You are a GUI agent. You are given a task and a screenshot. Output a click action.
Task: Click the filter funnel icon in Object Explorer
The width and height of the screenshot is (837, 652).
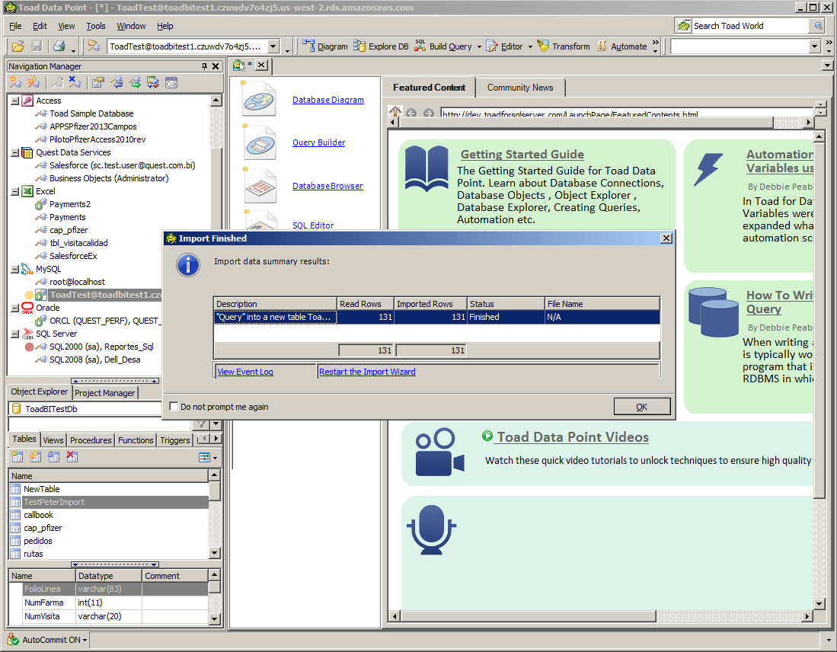pos(201,424)
